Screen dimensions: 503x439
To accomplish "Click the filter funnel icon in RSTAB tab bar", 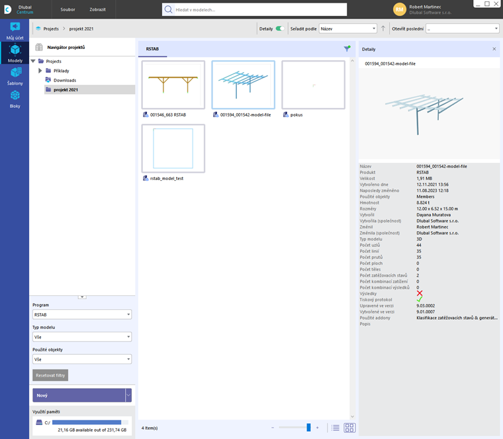I will click(347, 49).
